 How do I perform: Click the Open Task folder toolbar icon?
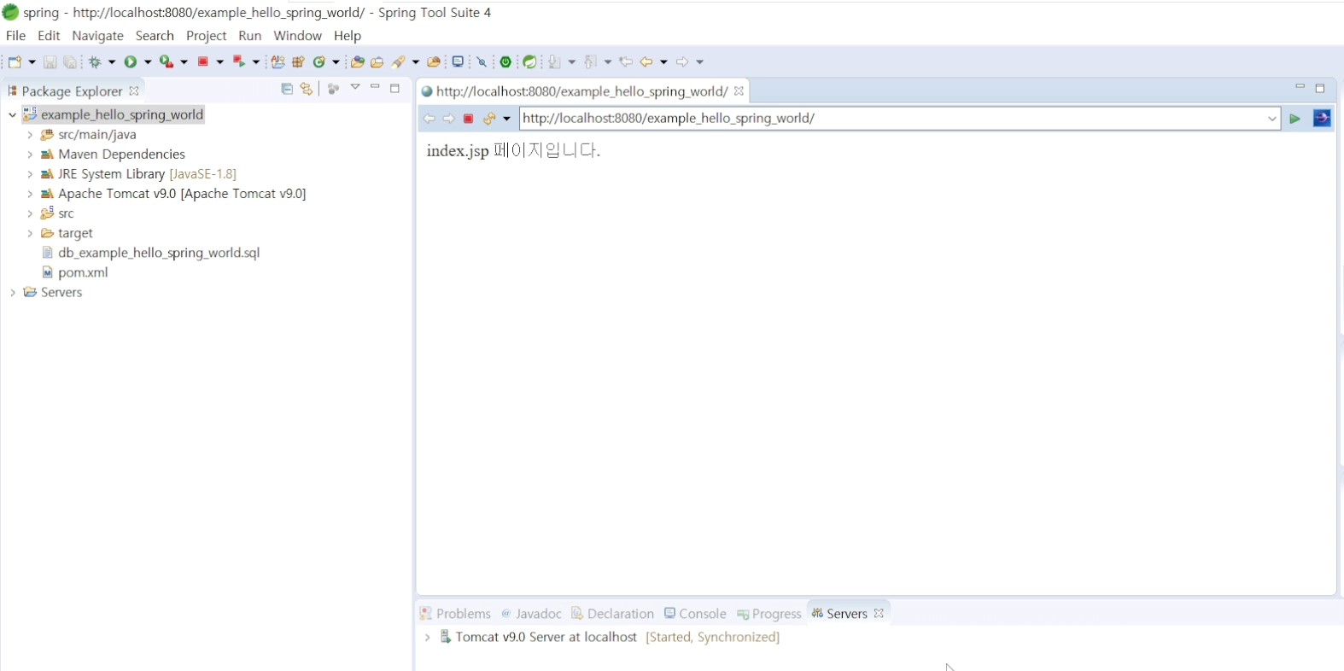click(x=377, y=62)
